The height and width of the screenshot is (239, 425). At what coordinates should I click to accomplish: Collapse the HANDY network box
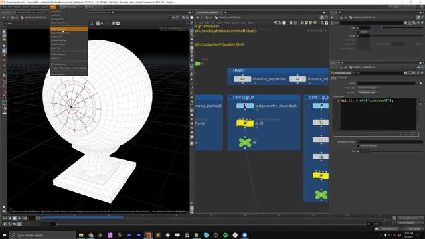[x=230, y=70]
